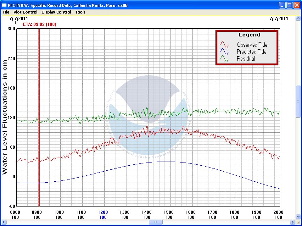The image size is (302, 226).
Task: Click the Predicted Tide blue legend swatch
Action: coord(224,52)
